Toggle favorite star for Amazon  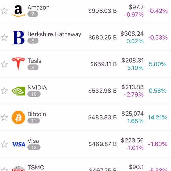point(4,11)
